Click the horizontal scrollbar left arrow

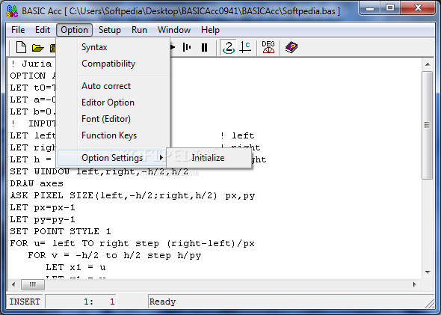click(x=13, y=284)
